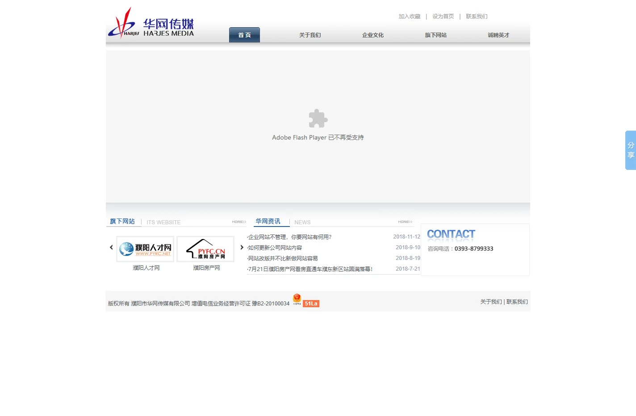Screen dimensions: 636x416
Task: Open news 企业网站不管理，你要网站有何用?
Action: 289,237
